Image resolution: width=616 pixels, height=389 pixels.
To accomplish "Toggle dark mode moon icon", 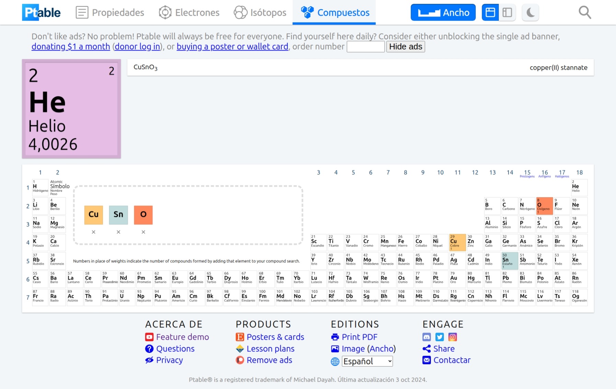I will pyautogui.click(x=530, y=13).
